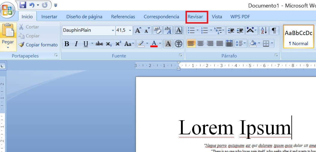Toggle superscript formatting
Image resolution: width=316 pixels, height=152 pixels.
(118, 44)
